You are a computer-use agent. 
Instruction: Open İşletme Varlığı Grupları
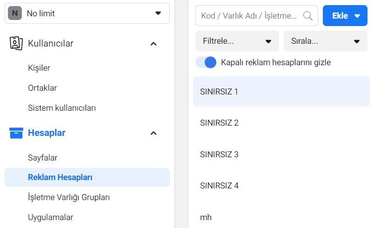69,197
